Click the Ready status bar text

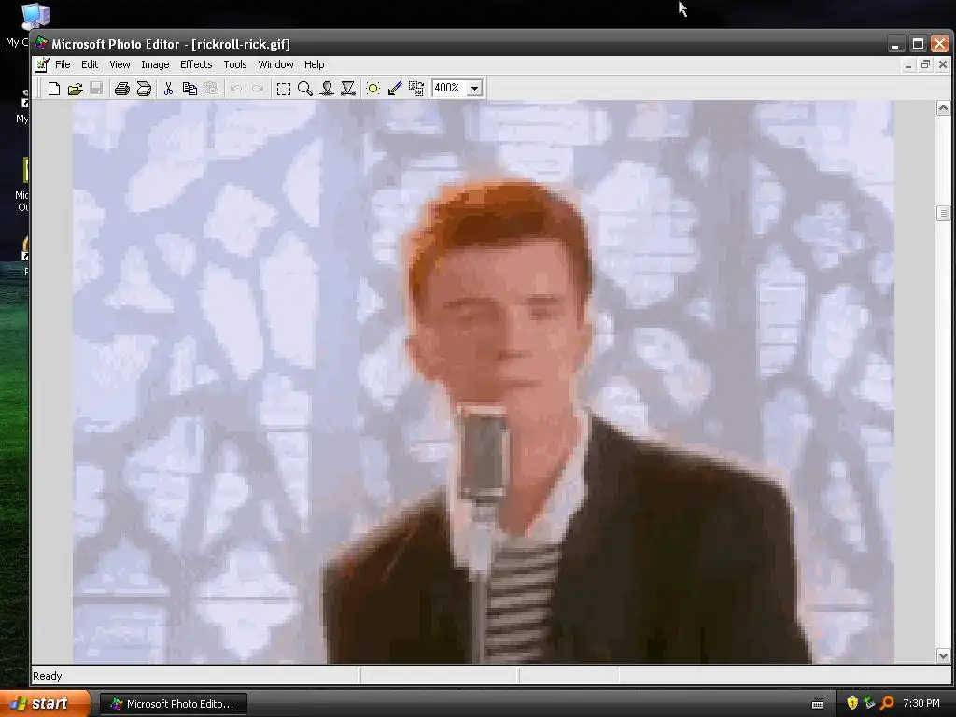pos(48,676)
